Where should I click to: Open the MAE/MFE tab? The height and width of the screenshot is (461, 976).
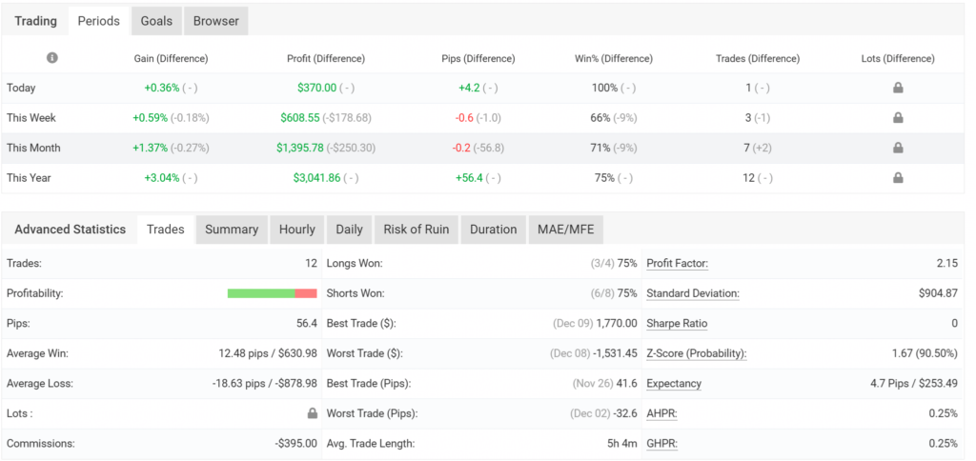[x=565, y=230]
